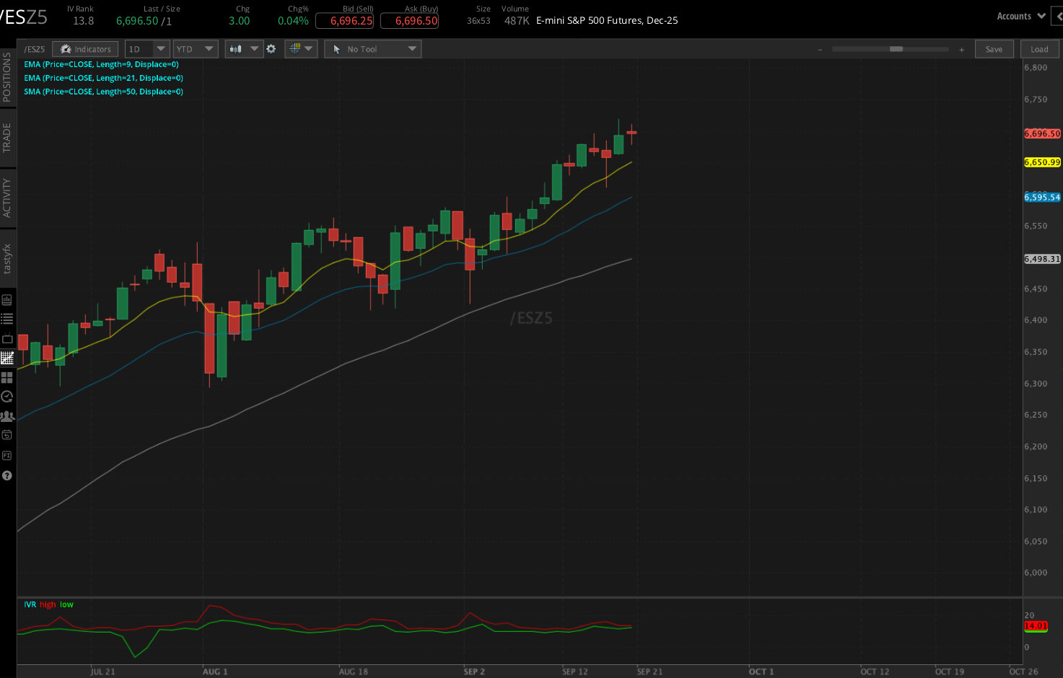Viewport: 1063px width, 678px height.
Task: Click the FI icon in the sidebar
Action: pos(7,455)
